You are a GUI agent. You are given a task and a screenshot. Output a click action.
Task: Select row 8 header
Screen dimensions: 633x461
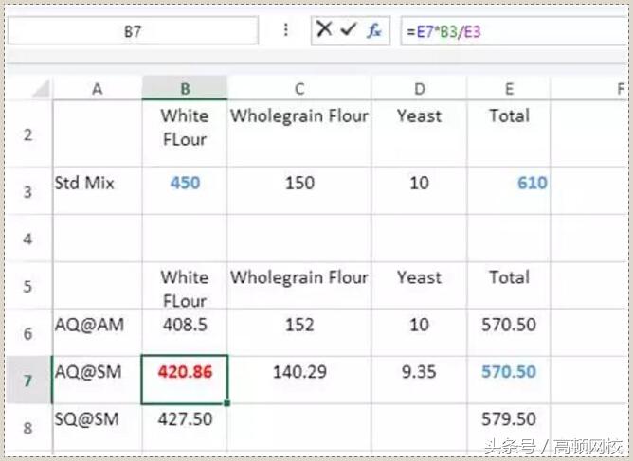click(x=27, y=427)
